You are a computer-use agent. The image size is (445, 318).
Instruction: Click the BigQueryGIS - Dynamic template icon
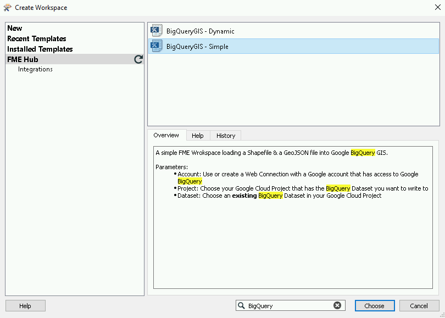click(x=157, y=31)
